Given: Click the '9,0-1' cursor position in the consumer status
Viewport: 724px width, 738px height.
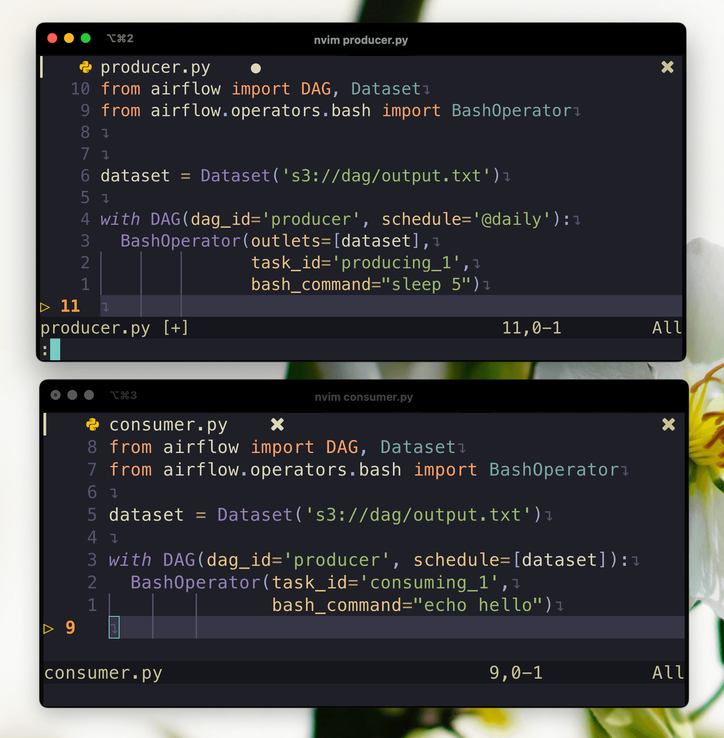Looking at the screenshot, I should coord(516,673).
